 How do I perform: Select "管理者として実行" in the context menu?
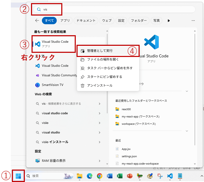pos(100,51)
